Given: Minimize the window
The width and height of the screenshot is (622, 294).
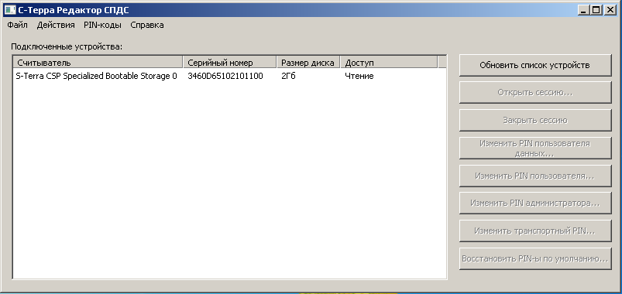Looking at the screenshot, I should pos(583,10).
